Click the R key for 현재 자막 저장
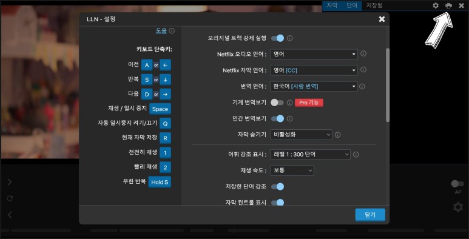The width and height of the screenshot is (469, 239). coord(166,138)
